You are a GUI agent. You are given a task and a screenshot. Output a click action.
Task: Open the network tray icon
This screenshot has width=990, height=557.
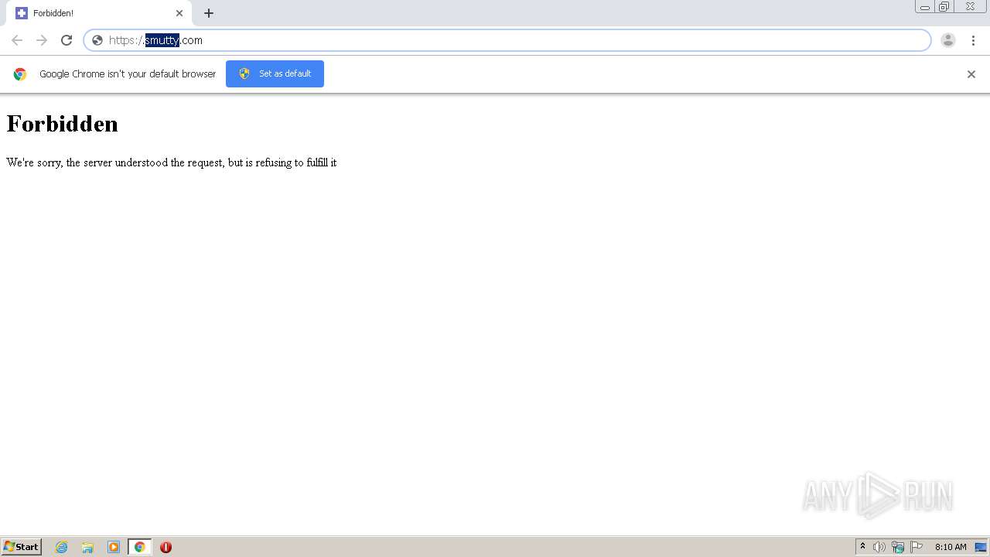pos(898,547)
